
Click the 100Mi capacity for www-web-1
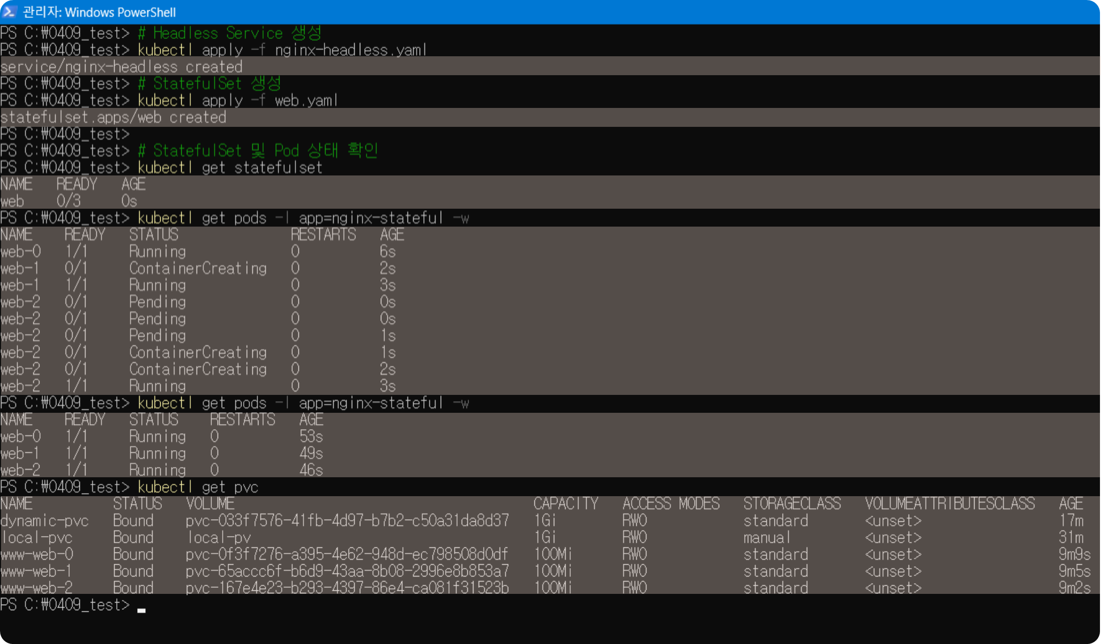pyautogui.click(x=553, y=571)
